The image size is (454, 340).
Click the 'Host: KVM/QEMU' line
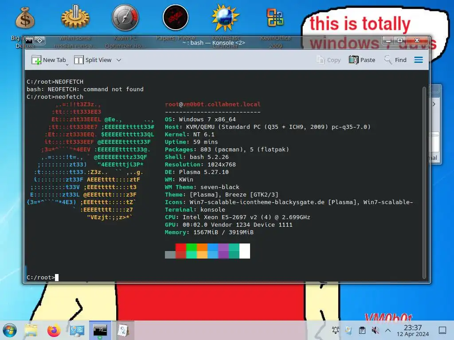(x=267, y=127)
